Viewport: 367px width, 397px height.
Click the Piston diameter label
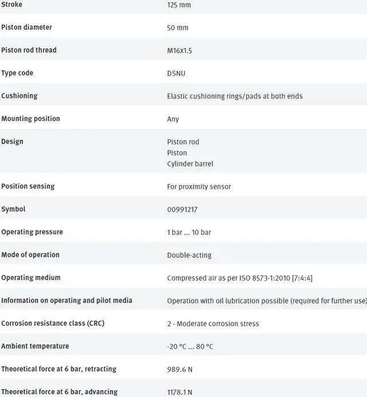pyautogui.click(x=26, y=27)
